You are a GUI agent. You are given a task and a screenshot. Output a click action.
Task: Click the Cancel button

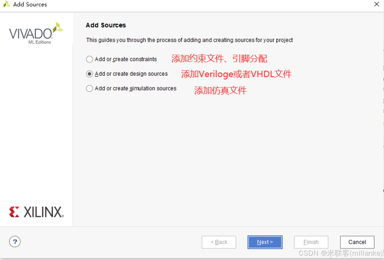point(357,242)
